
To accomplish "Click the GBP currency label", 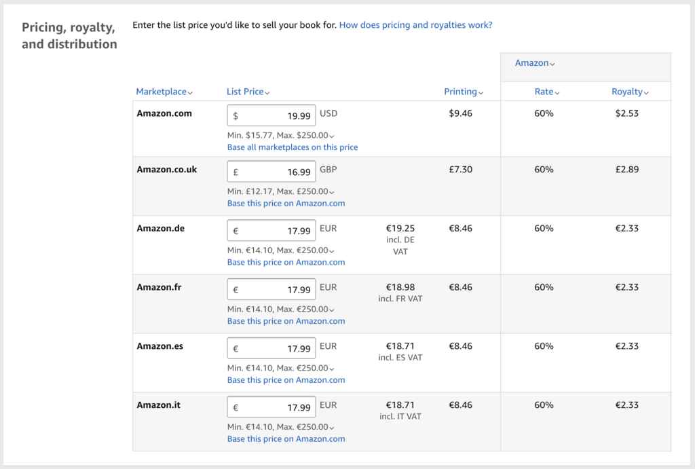I will click(328, 169).
